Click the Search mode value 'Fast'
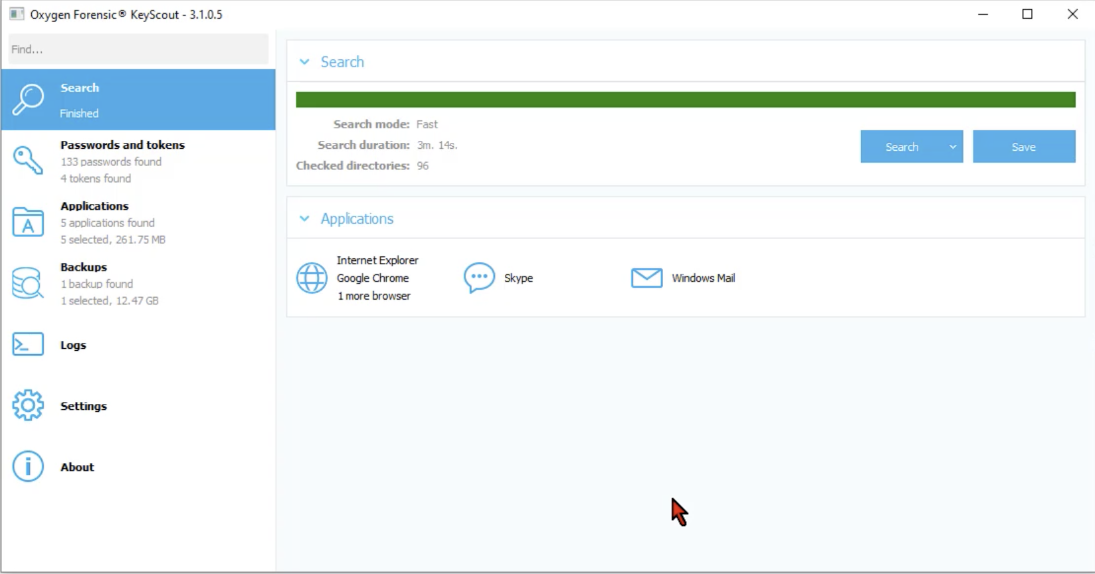This screenshot has height=574, width=1095. coord(427,124)
